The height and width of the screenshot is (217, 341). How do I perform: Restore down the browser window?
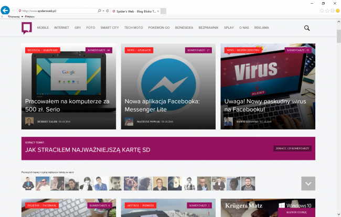point(323,3)
